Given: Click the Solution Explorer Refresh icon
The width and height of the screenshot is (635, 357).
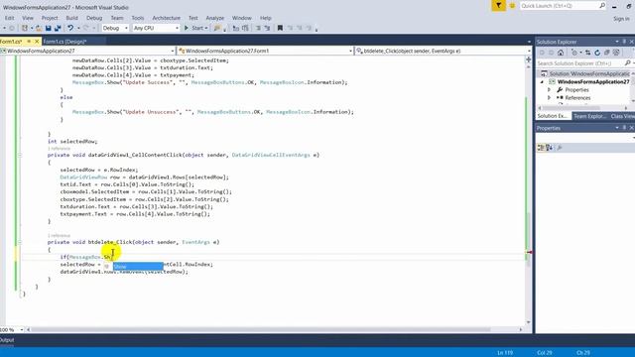Looking at the screenshot, I should (597, 53).
